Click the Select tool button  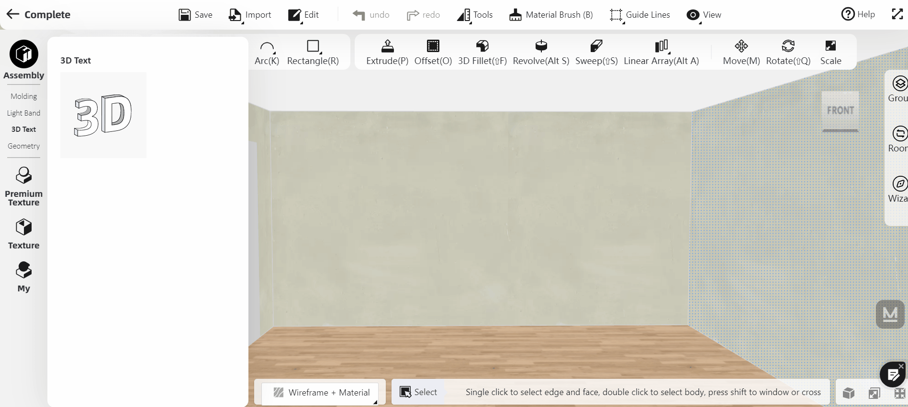tap(418, 392)
